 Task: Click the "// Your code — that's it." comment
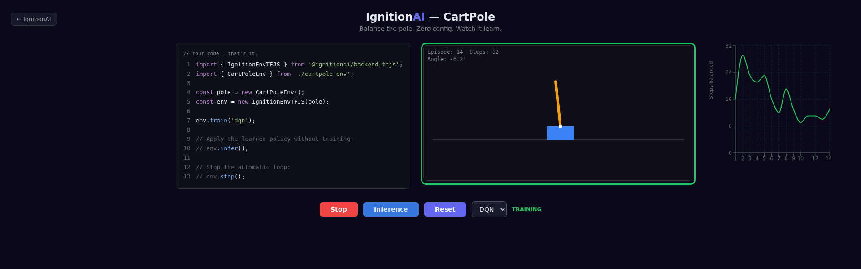tap(220, 53)
